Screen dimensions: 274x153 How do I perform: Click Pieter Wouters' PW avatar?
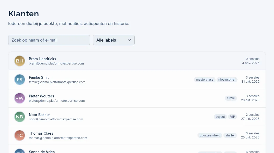[x=20, y=98]
